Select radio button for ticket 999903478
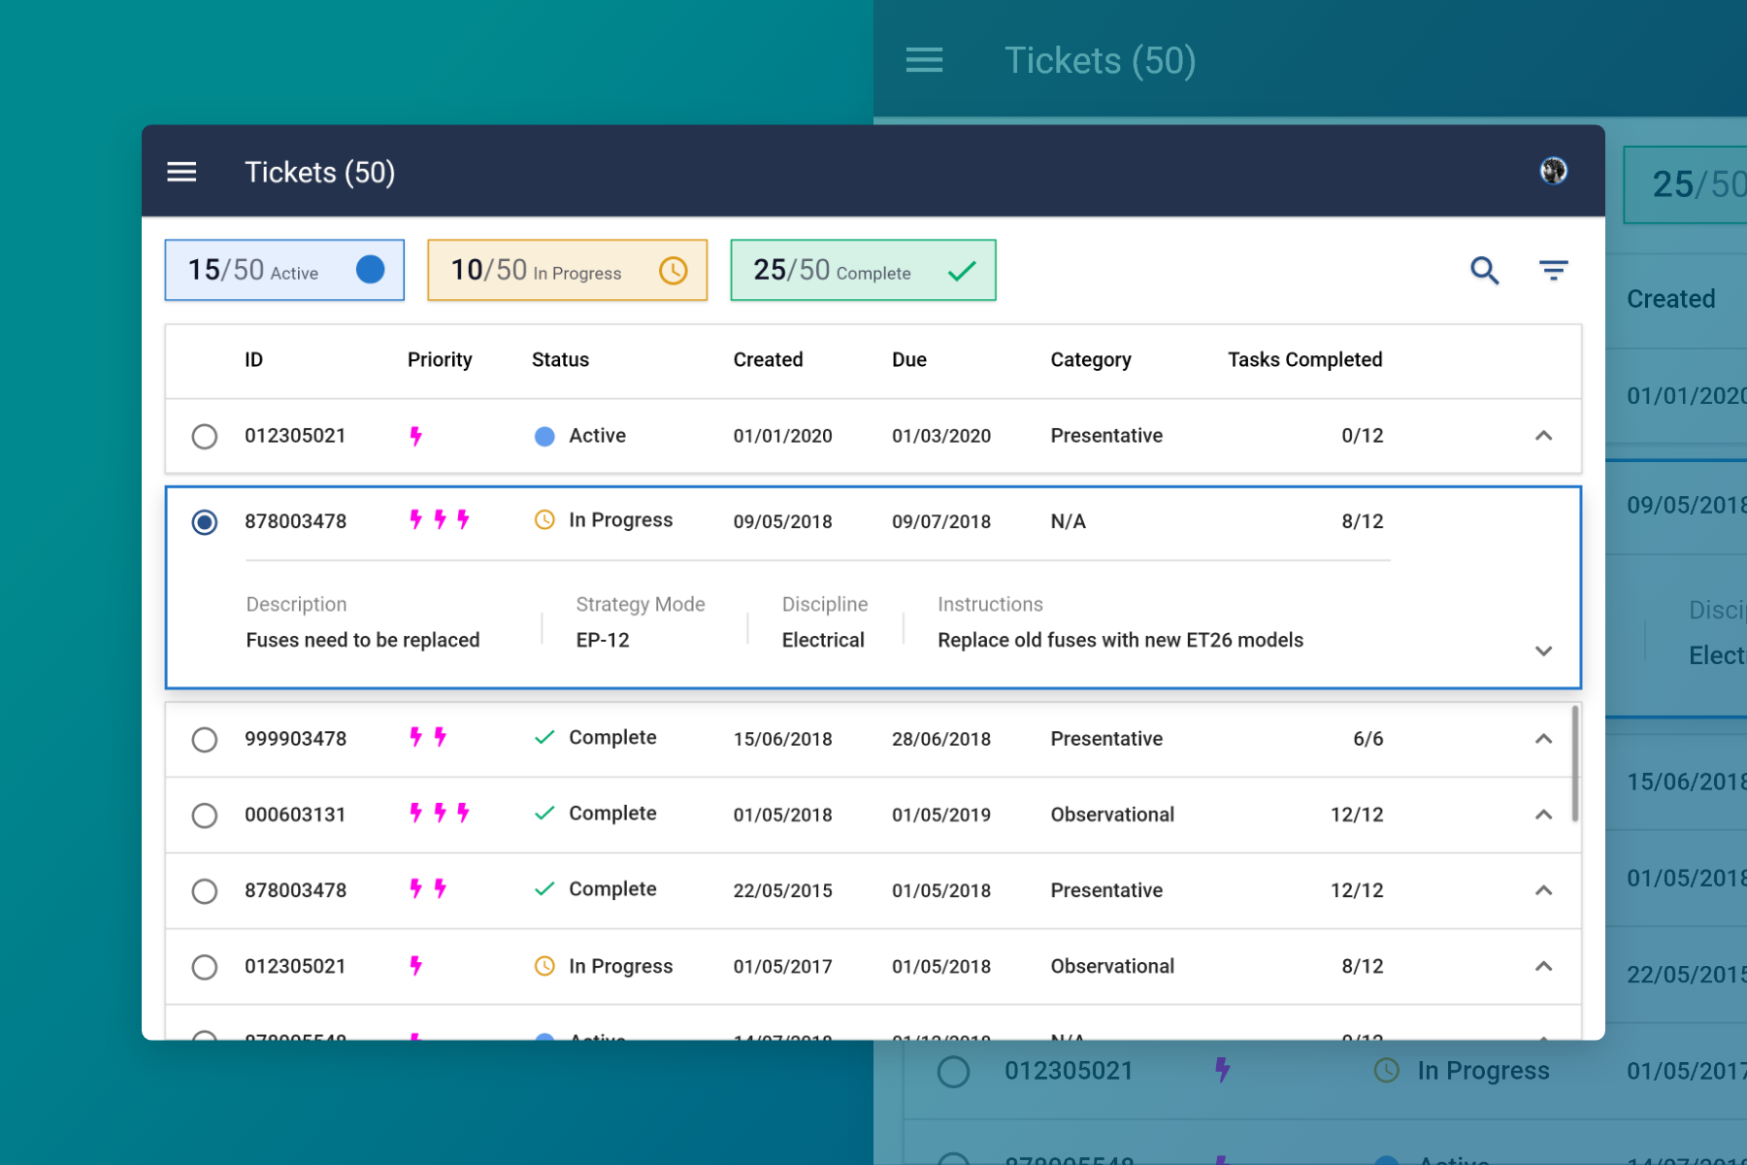Viewport: 1747px width, 1165px height. [x=205, y=740]
